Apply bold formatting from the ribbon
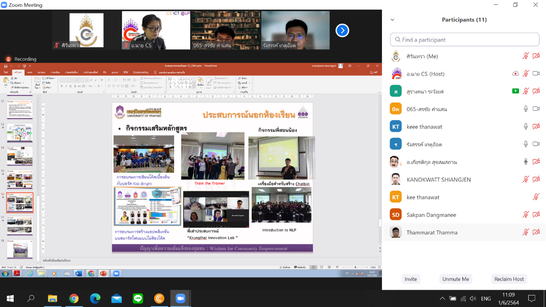546x307 pixels. [62, 86]
